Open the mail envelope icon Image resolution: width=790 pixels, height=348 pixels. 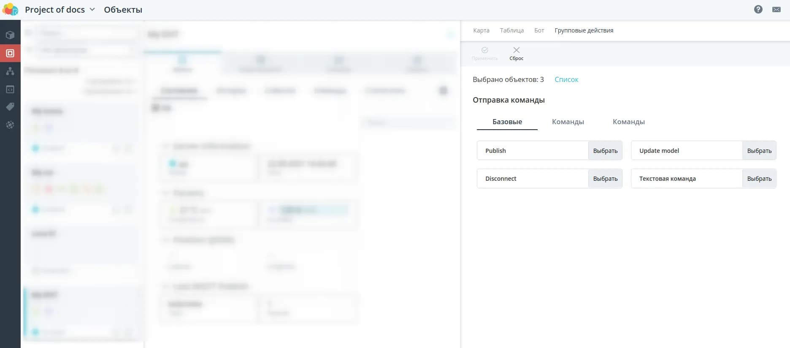pyautogui.click(x=776, y=9)
